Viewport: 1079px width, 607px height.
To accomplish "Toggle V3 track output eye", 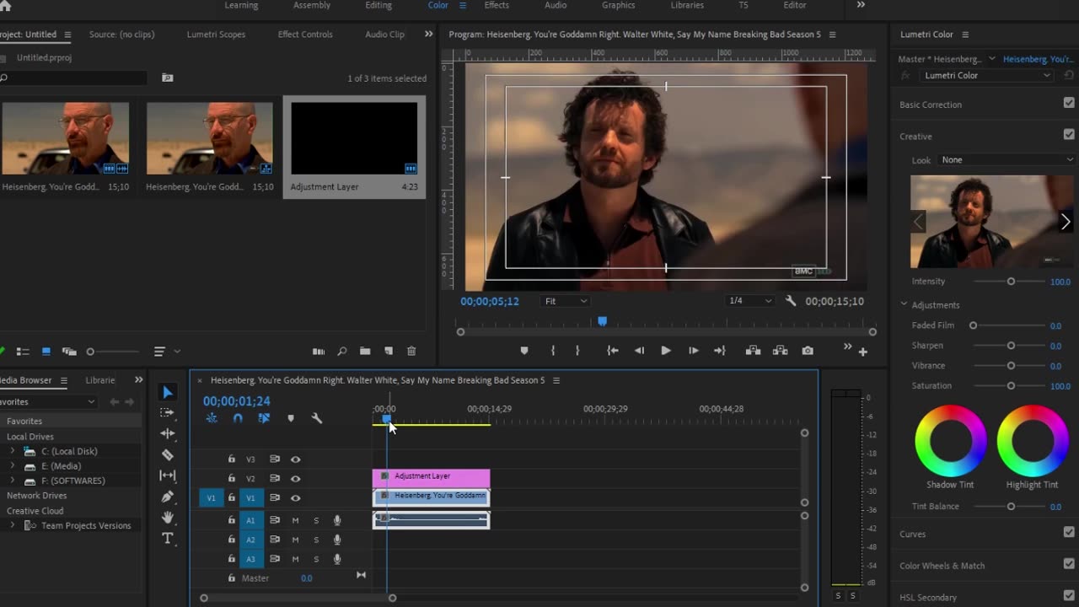I will pyautogui.click(x=296, y=459).
